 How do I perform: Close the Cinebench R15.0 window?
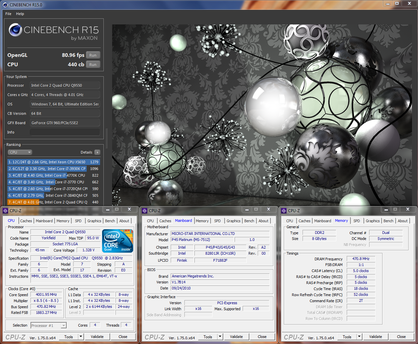pos(409,4)
